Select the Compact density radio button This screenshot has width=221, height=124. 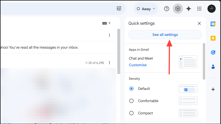(x=131, y=113)
